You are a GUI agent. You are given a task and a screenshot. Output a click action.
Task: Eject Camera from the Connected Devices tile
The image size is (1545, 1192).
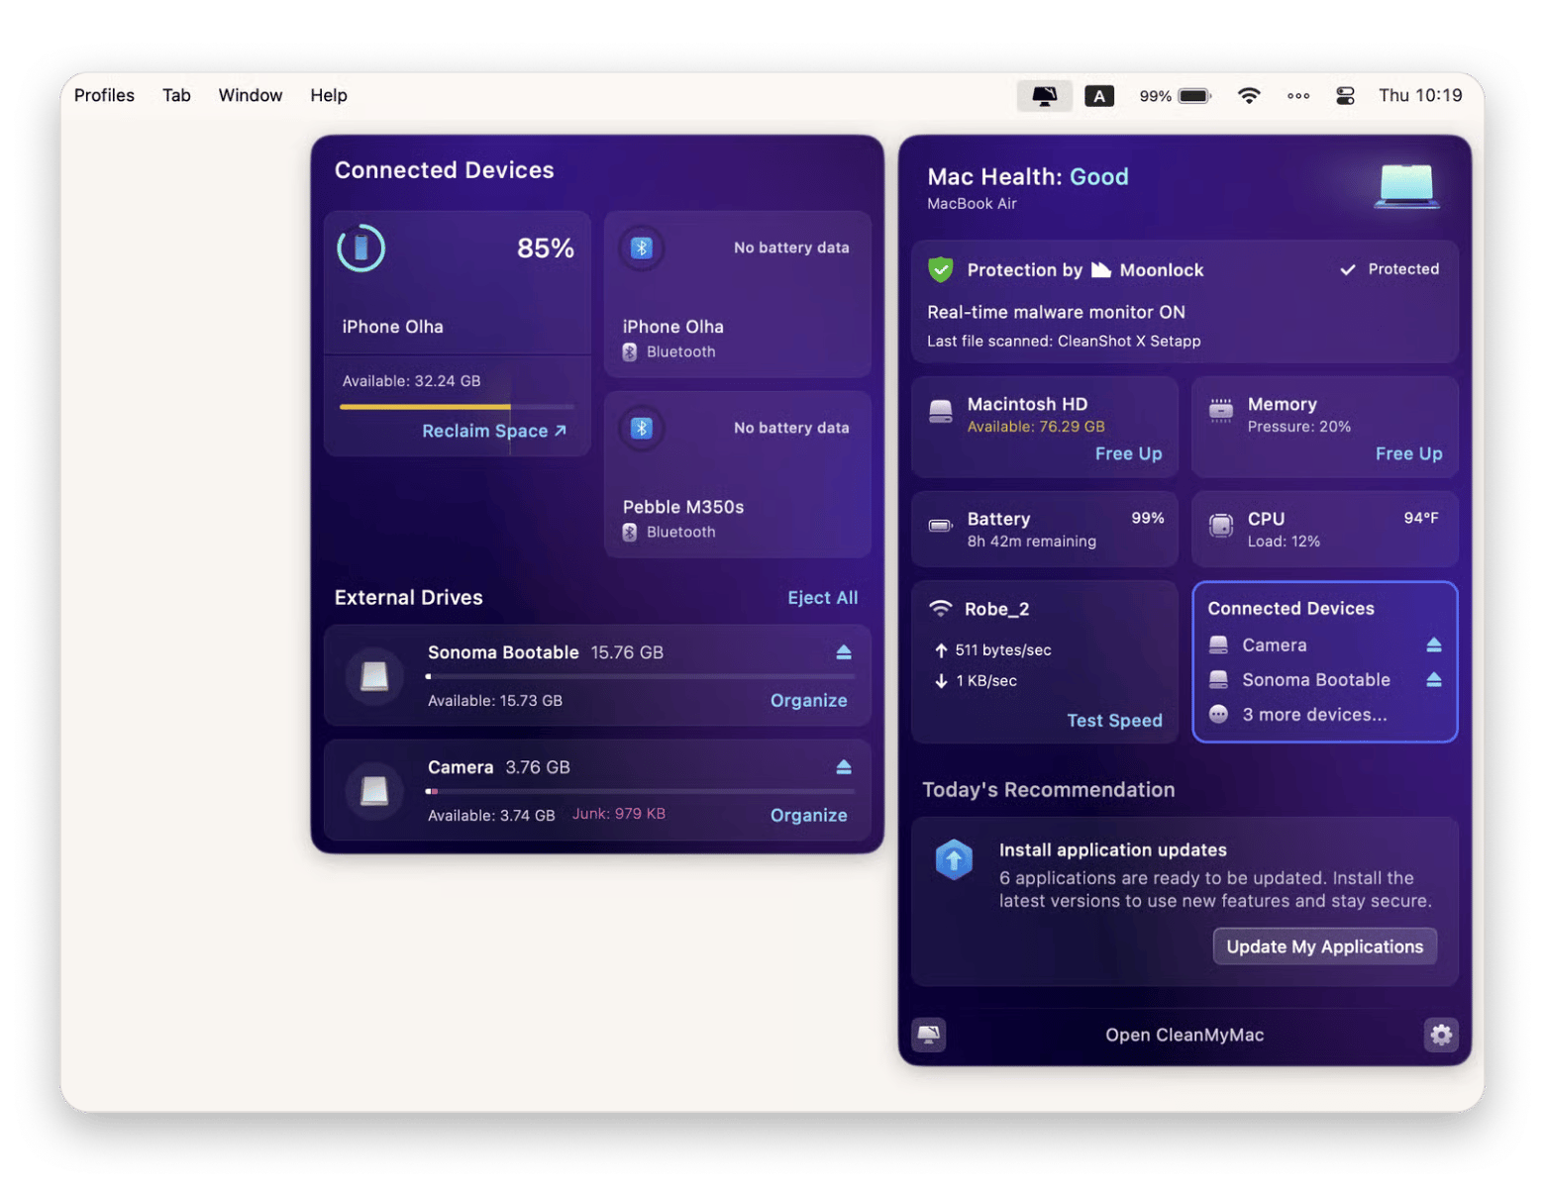pos(1434,645)
